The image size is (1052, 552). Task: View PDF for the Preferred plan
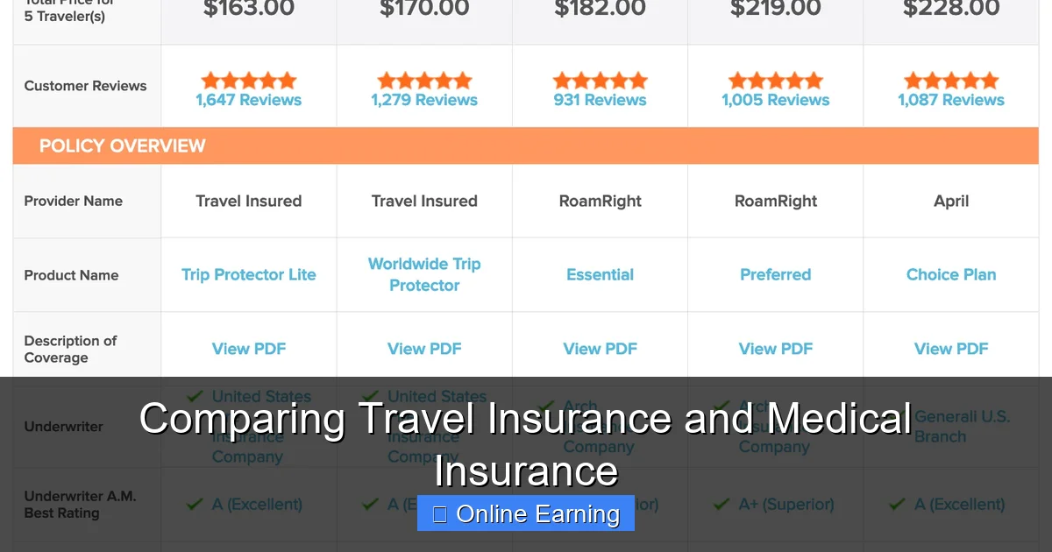point(775,348)
